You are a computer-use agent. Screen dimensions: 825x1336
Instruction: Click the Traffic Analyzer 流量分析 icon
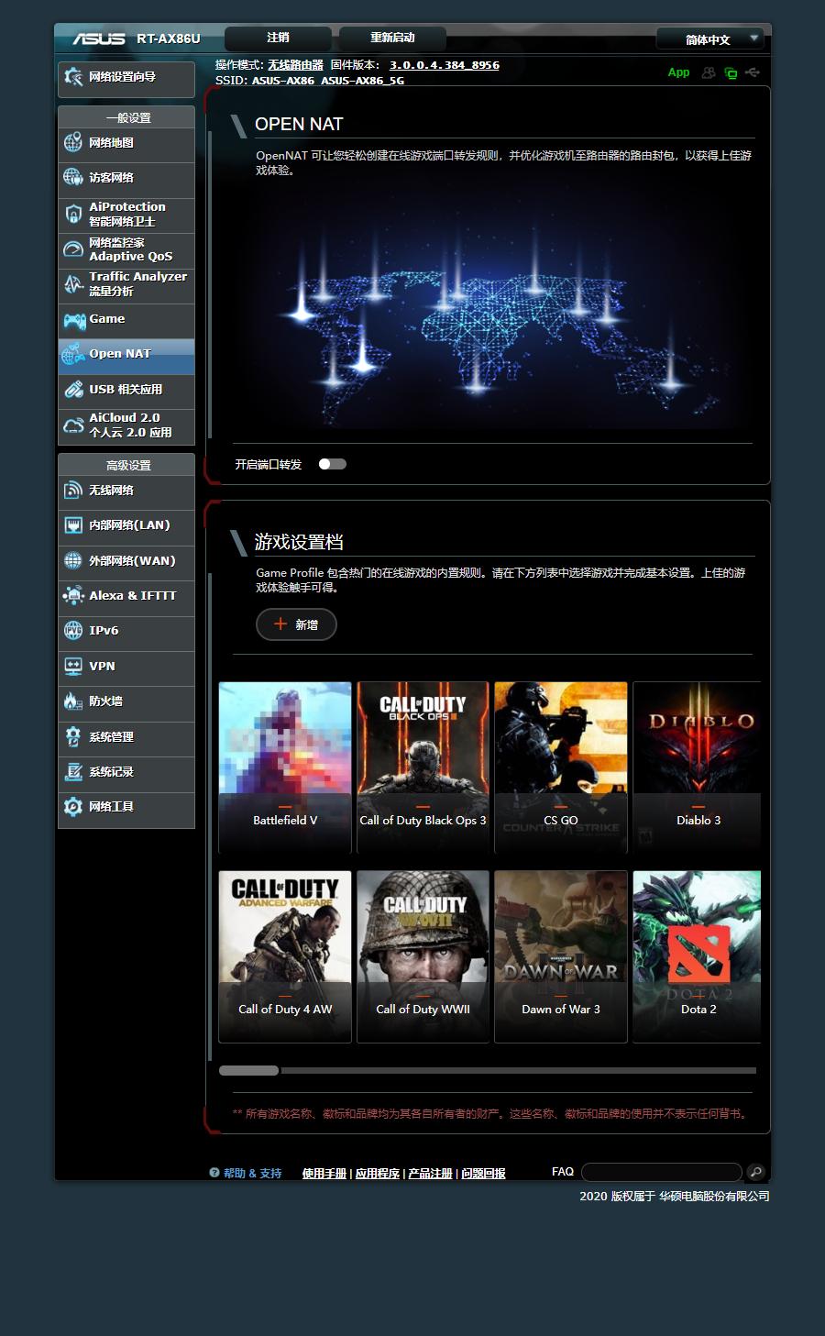click(x=126, y=283)
